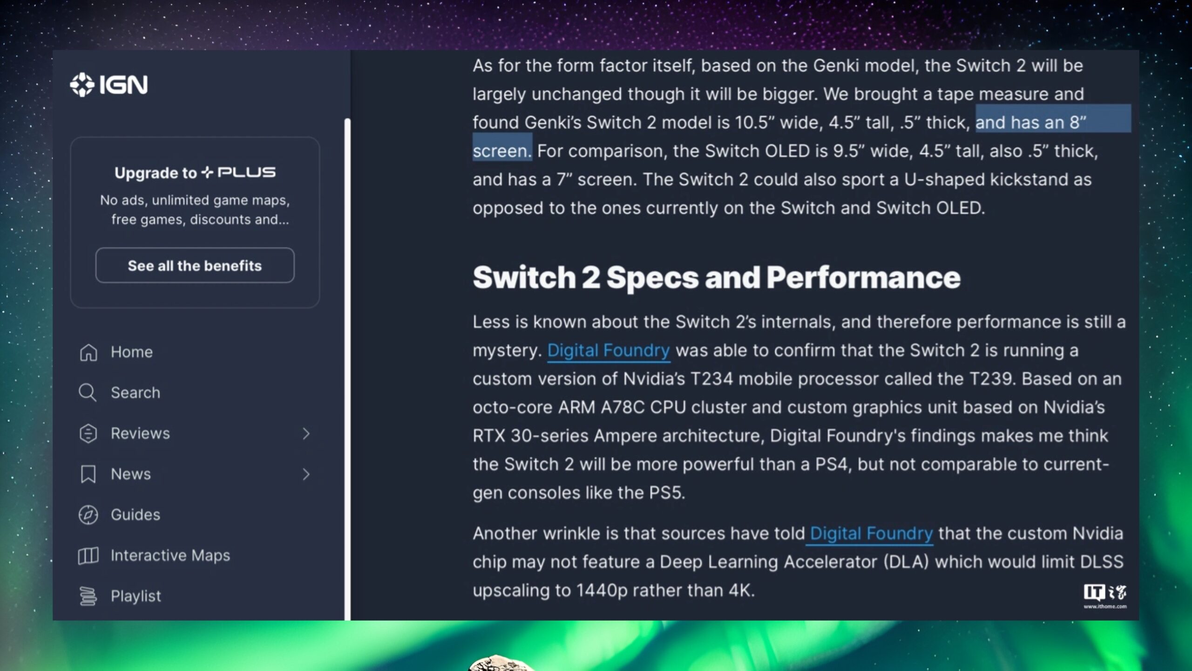1192x671 pixels.
Task: Click the Guides compass icon
Action: tap(88, 515)
